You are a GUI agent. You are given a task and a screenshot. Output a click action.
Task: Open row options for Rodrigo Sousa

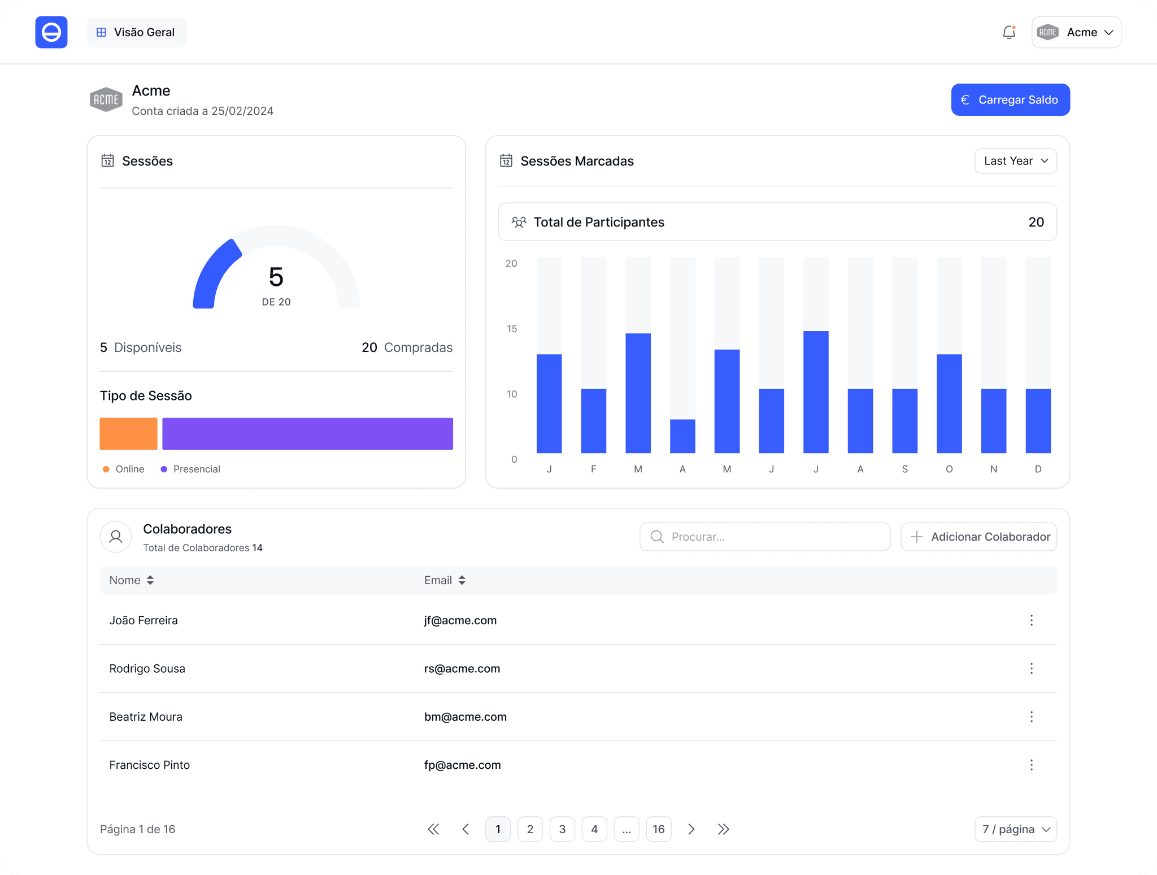pyautogui.click(x=1032, y=668)
